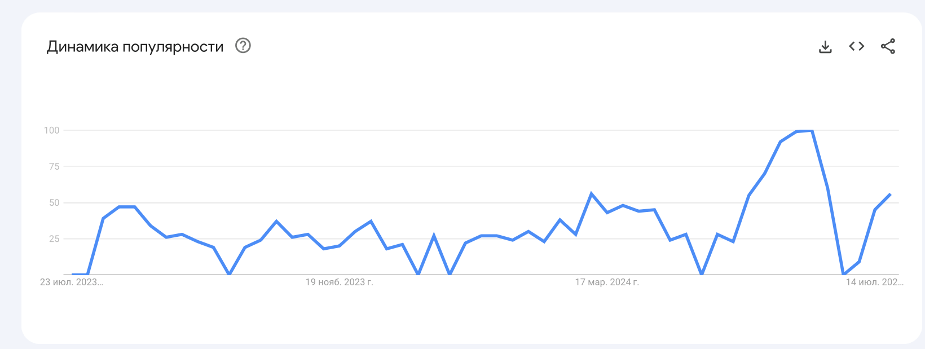Viewport: 925px width, 349px height.
Task: Click the 25 value on the y-axis
Action: click(x=54, y=238)
